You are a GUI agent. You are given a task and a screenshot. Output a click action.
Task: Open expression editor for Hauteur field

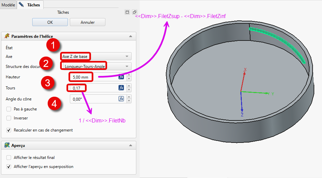tap(121, 77)
